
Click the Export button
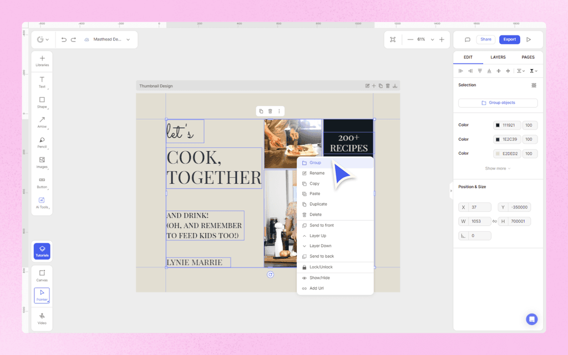[x=510, y=39]
